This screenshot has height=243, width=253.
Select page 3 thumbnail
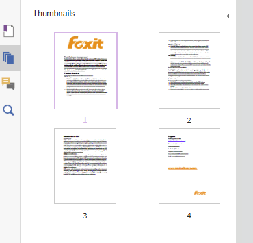tap(85, 166)
